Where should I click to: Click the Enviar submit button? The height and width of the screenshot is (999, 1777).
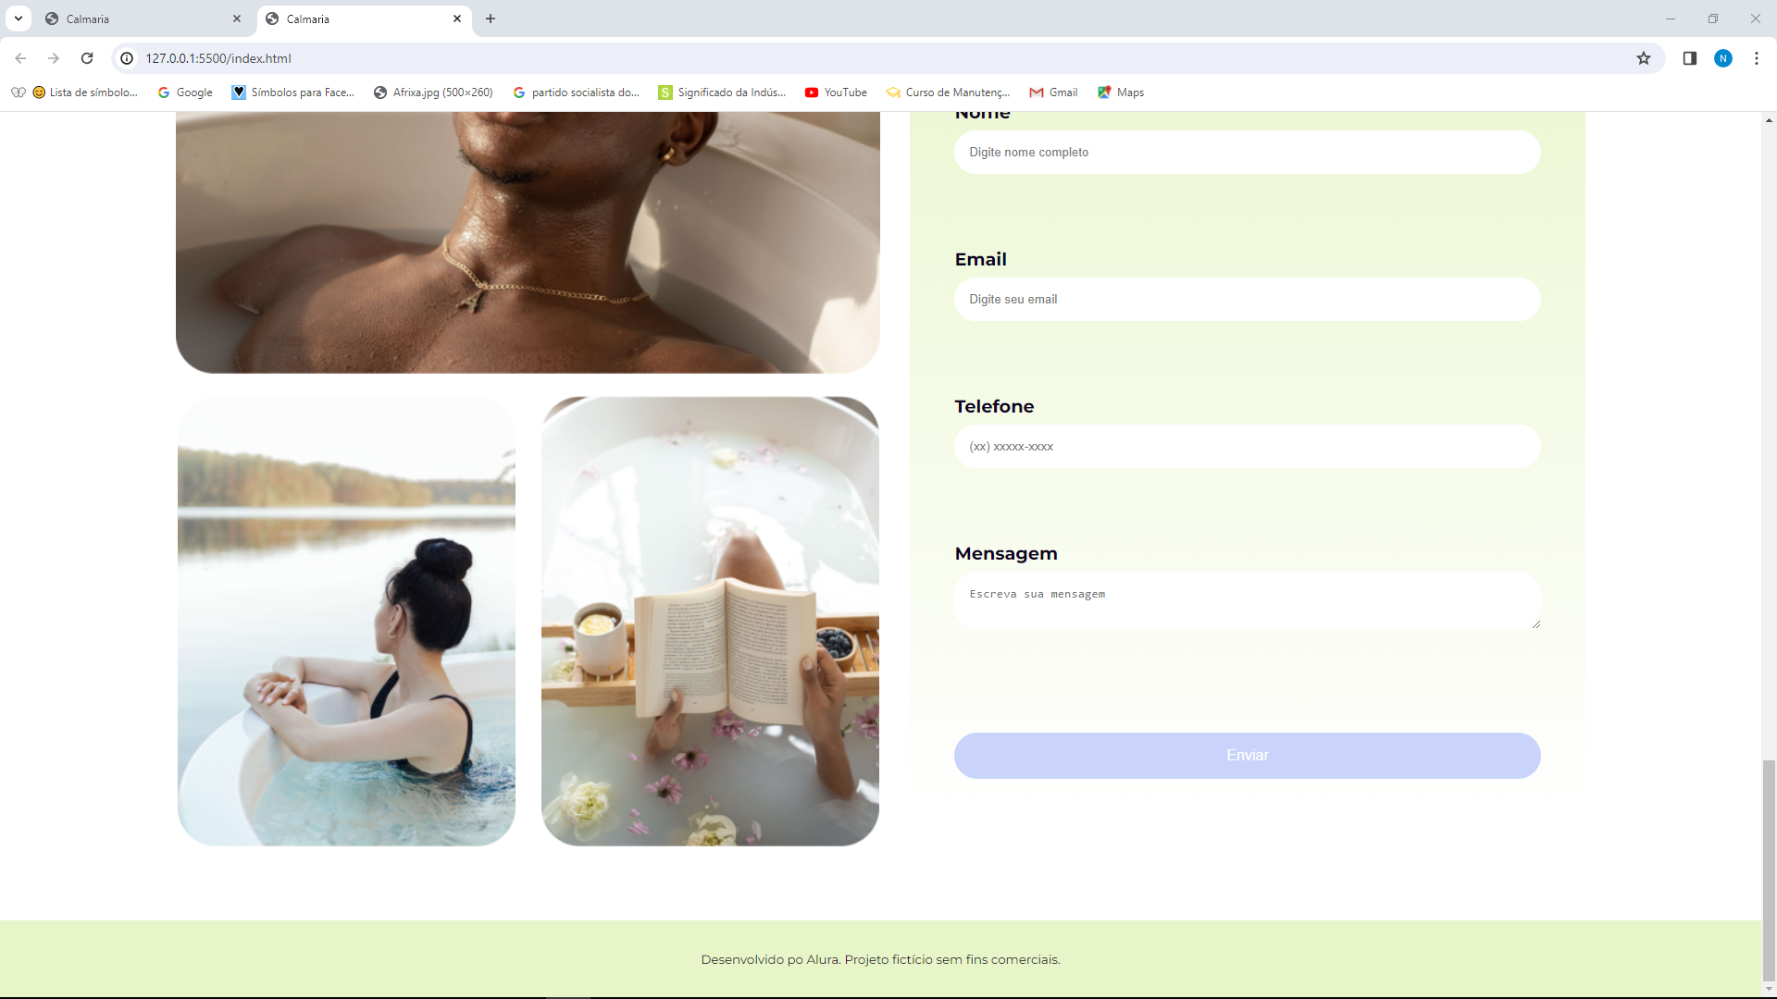pos(1248,755)
